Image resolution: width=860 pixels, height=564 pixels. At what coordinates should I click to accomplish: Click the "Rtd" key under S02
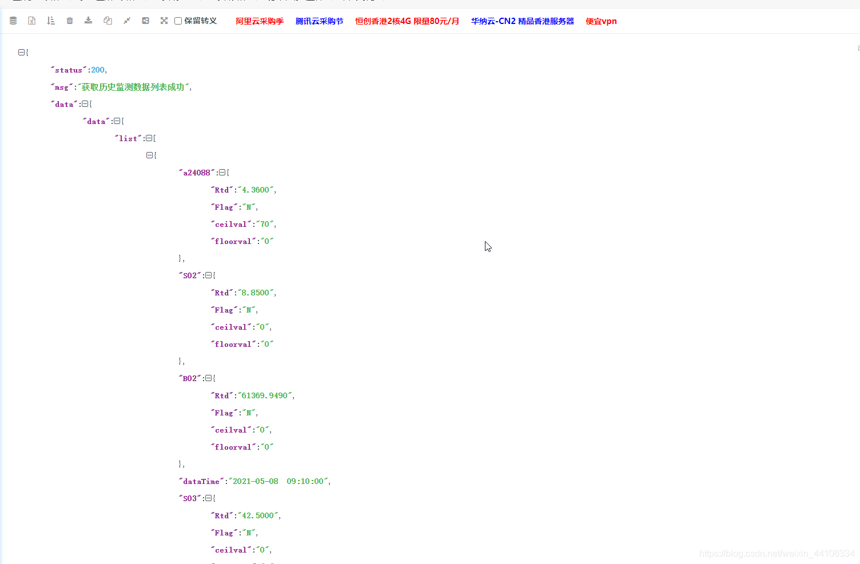coord(222,293)
